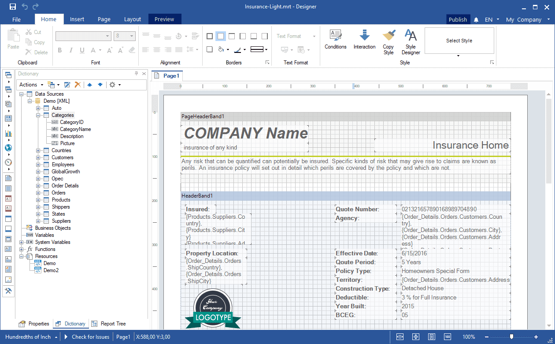Click the Publish button
This screenshot has height=344, width=555.
coord(458,19)
